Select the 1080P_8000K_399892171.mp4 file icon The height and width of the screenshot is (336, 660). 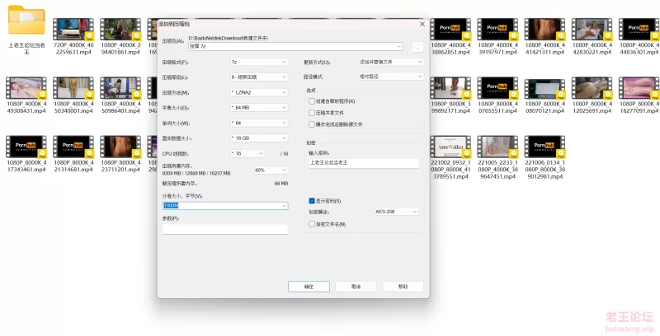450,88
